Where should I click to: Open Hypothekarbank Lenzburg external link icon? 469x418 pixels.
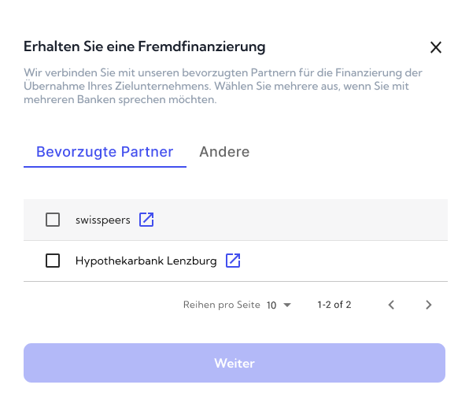(x=233, y=261)
